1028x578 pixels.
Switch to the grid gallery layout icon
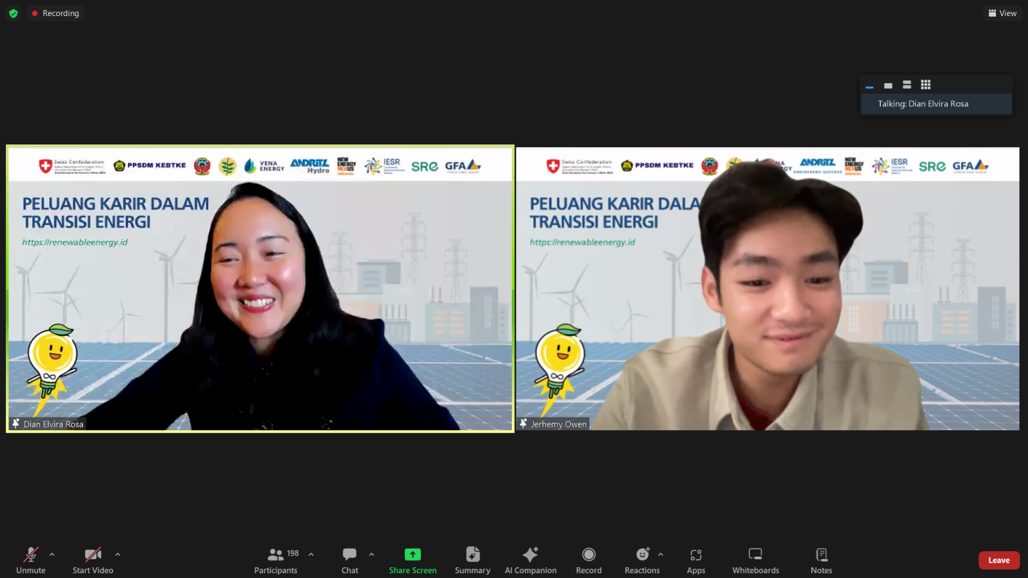click(926, 85)
